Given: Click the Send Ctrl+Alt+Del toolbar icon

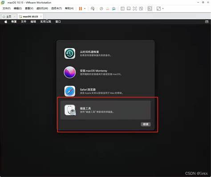Looking at the screenshot, I should (x=93, y=8).
